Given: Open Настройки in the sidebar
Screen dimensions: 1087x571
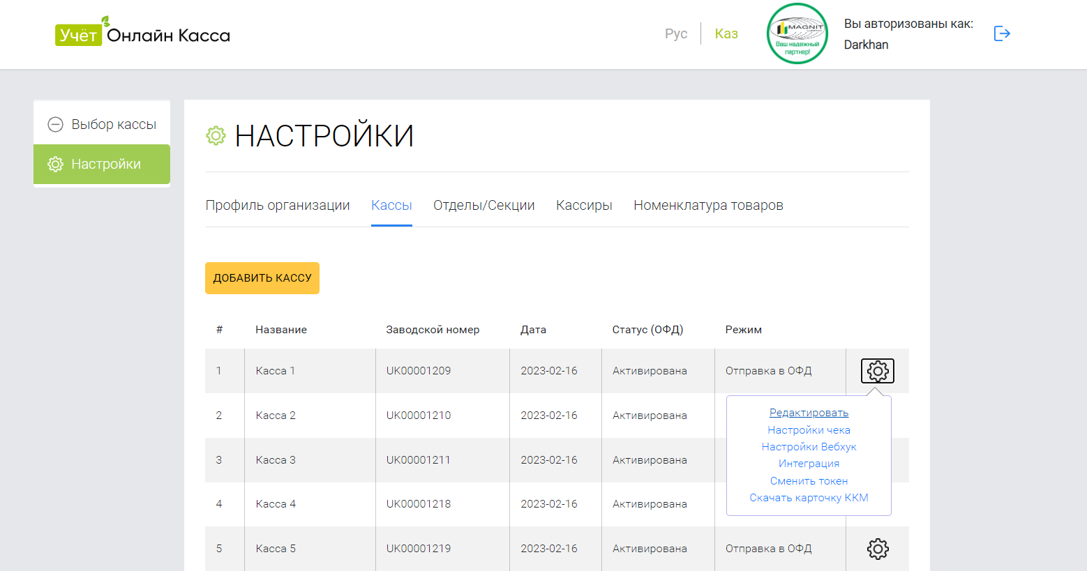Looking at the screenshot, I should coord(102,164).
